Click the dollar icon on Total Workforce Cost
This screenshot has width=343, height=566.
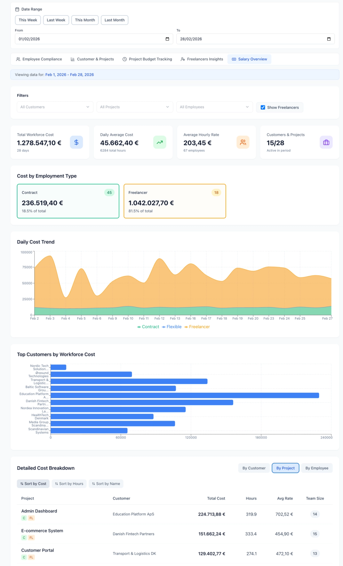76,142
